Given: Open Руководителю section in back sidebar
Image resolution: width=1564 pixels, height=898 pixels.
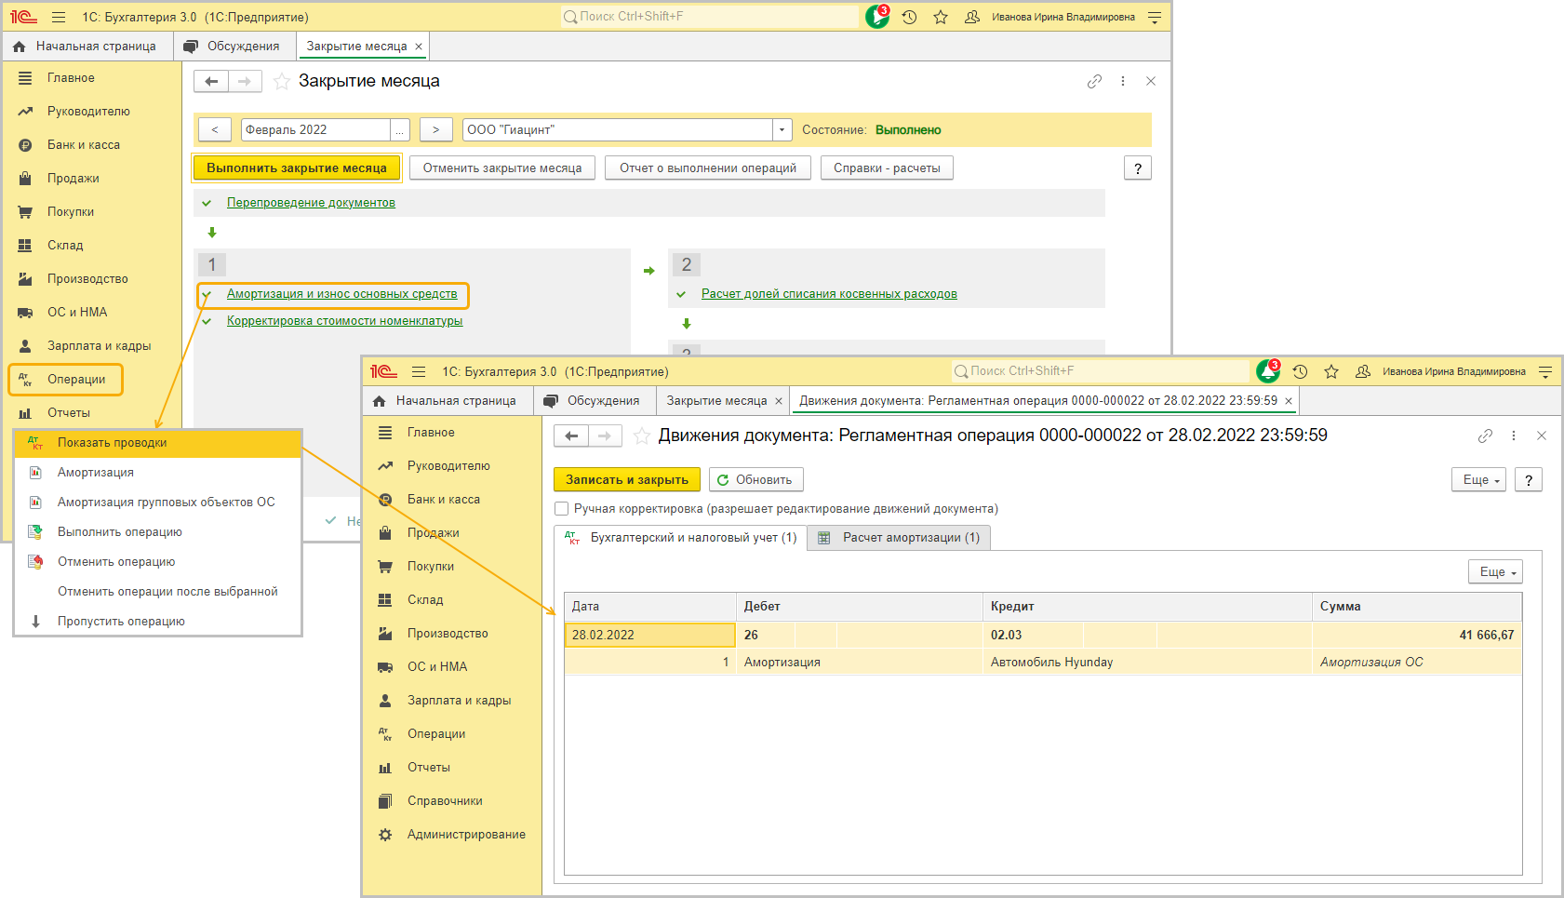Looking at the screenshot, I should point(88,112).
